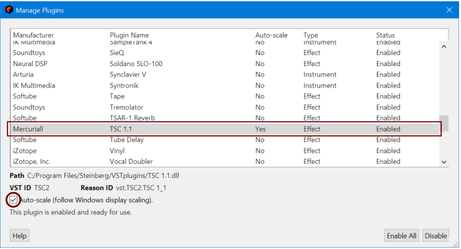The width and height of the screenshot is (461, 249).
Task: Select the Vinyl plugin row
Action: [225, 151]
